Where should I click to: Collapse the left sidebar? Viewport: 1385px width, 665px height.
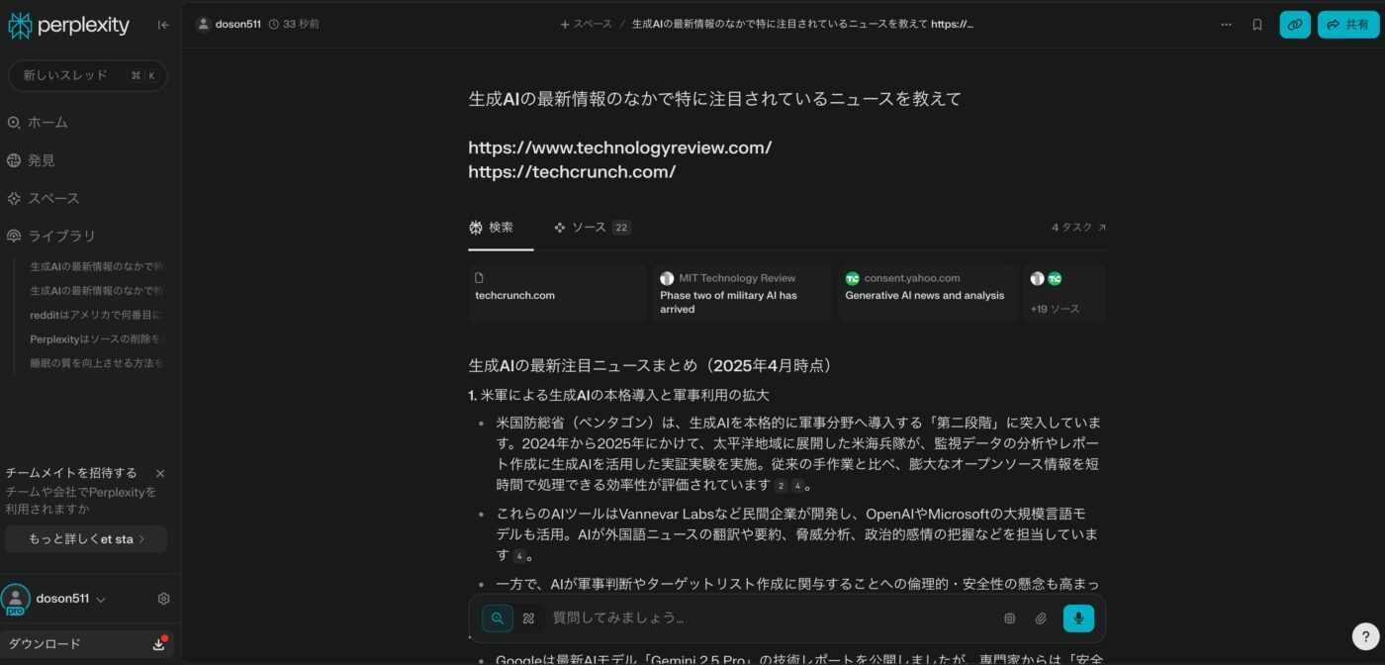click(163, 25)
